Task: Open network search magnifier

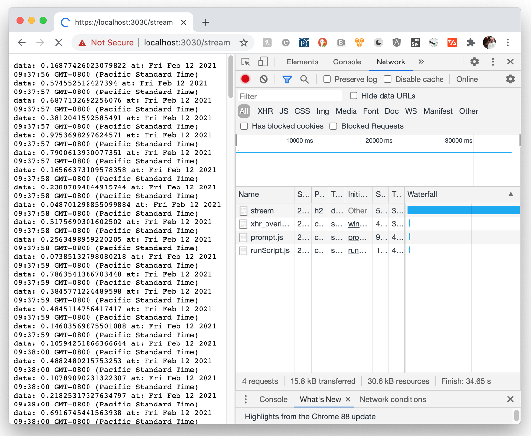Action: pos(304,79)
